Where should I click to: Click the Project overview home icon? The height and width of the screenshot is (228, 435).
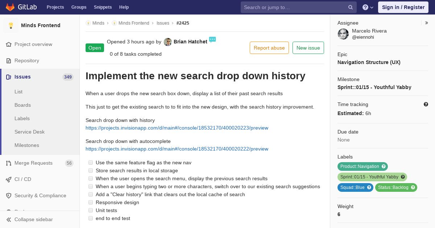[x=9, y=44]
